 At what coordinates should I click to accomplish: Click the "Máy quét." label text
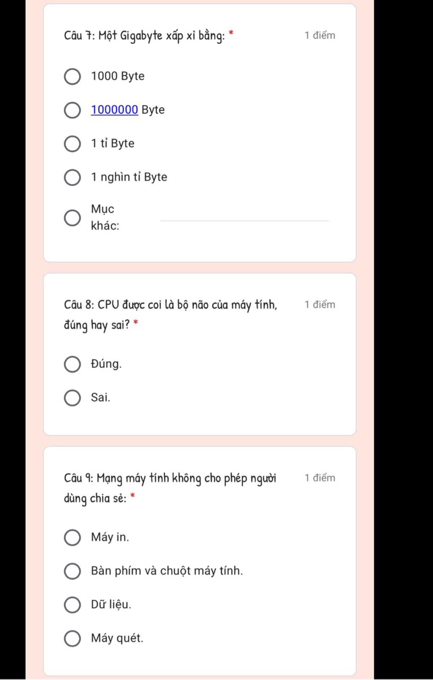[117, 638]
